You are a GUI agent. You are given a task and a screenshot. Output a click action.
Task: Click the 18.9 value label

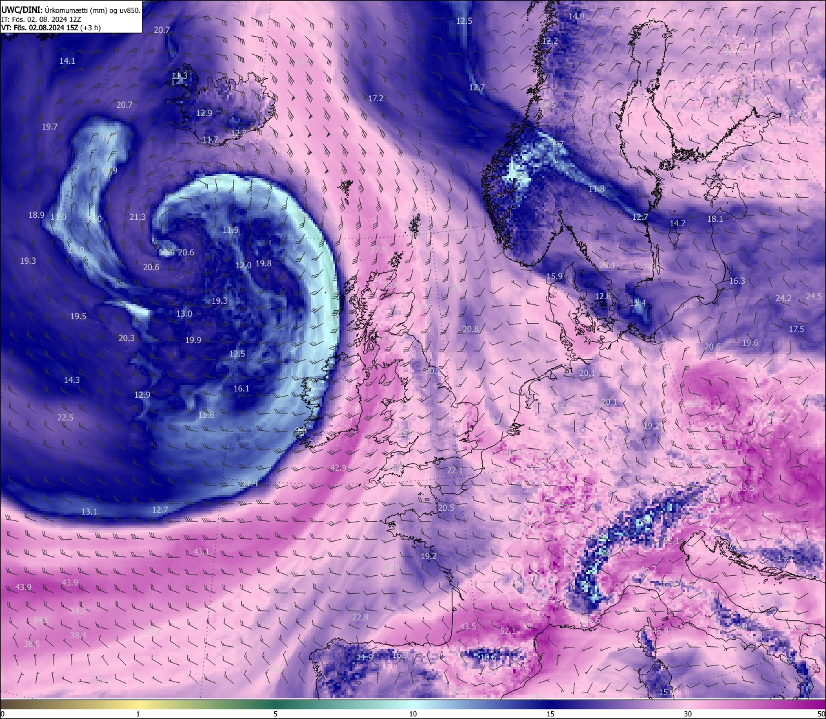coord(36,215)
